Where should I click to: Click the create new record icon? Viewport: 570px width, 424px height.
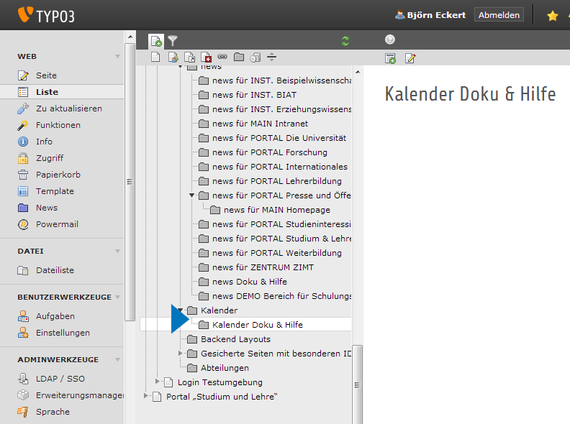(x=391, y=58)
